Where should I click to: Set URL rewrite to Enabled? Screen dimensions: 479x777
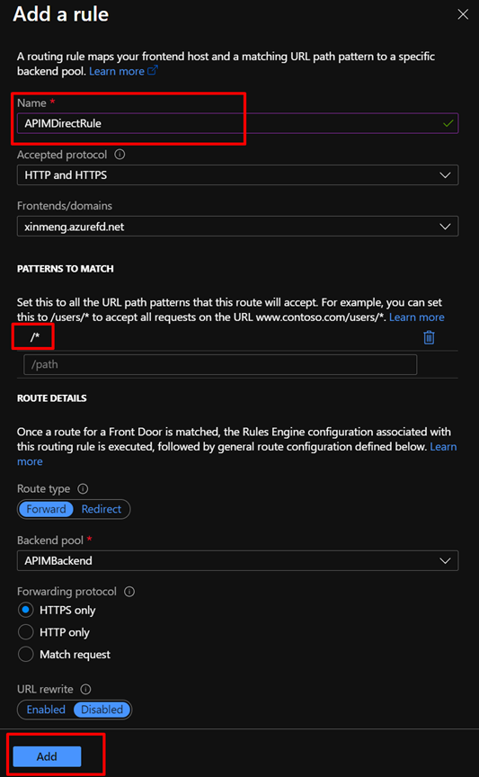tap(46, 710)
